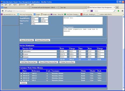Click the Details button under history
This screenshot has width=125, height=91.
click(23, 83)
